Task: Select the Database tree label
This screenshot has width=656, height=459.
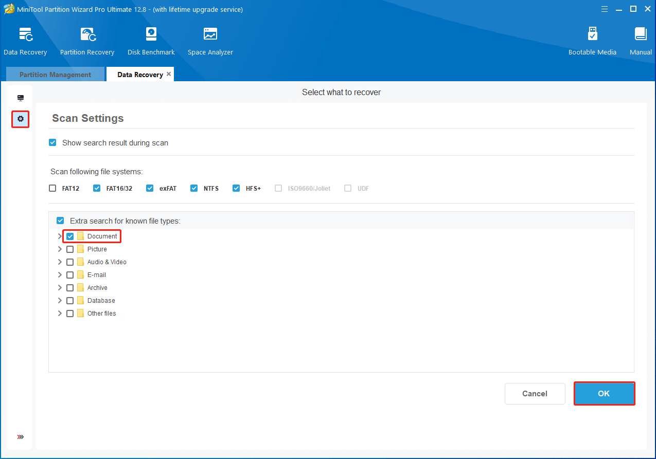Action: point(101,301)
